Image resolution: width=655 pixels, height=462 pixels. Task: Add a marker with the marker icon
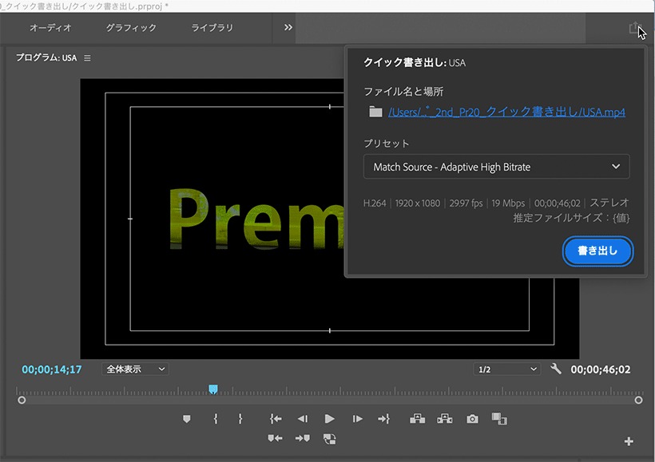[x=187, y=419]
